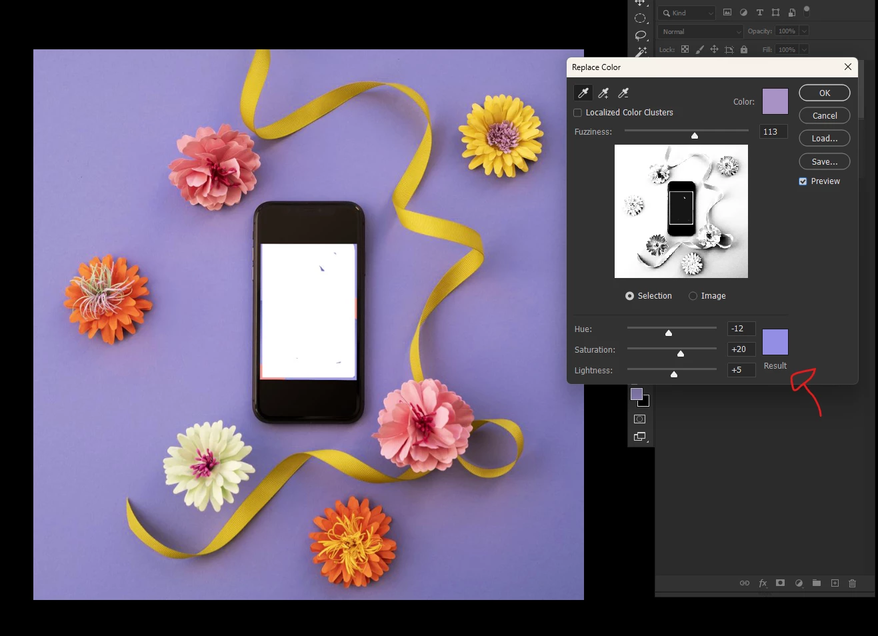Click the Hue value field

(x=741, y=329)
